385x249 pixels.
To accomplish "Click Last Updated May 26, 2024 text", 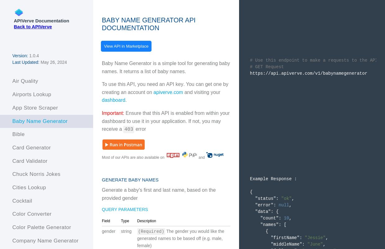I will pyautogui.click(x=39, y=62).
